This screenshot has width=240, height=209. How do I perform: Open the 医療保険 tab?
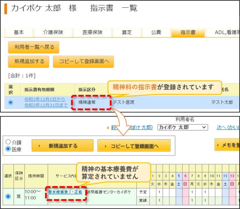pos(92,32)
